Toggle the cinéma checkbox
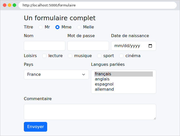 click(121, 56)
